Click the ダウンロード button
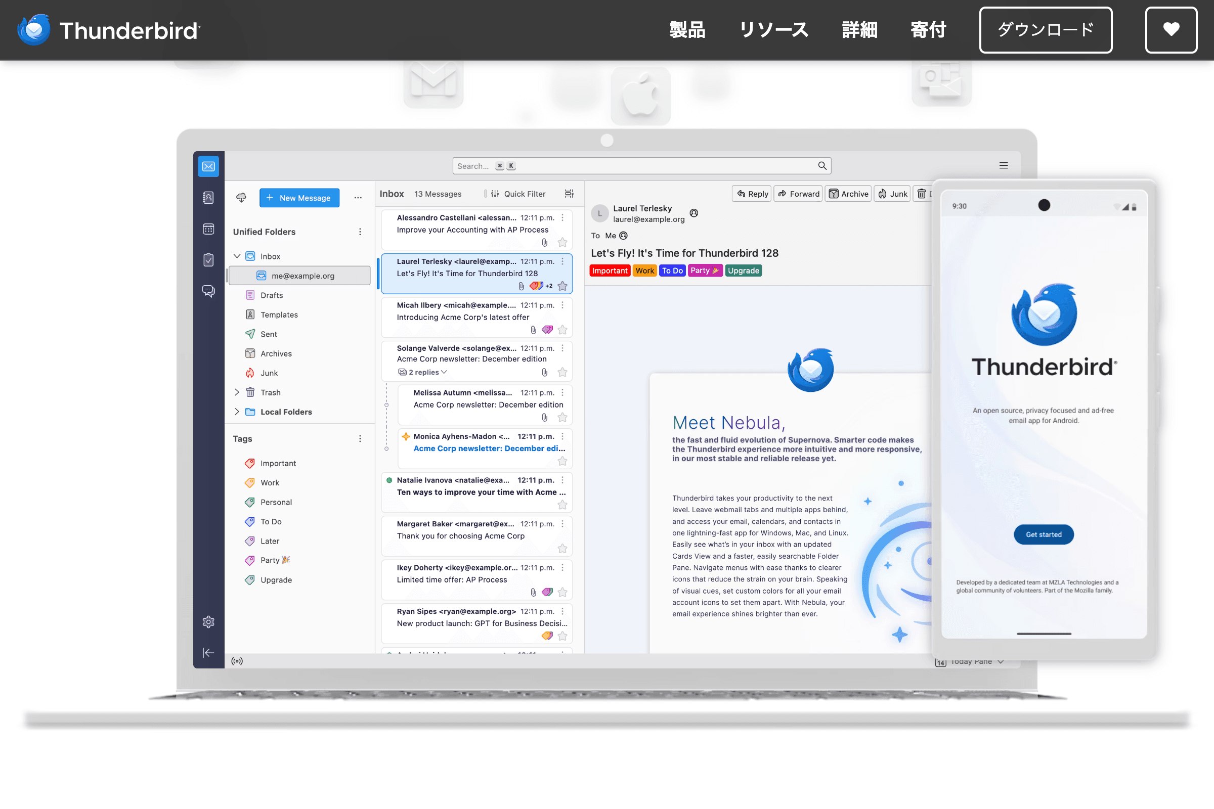Image resolution: width=1214 pixels, height=809 pixels. [1045, 30]
